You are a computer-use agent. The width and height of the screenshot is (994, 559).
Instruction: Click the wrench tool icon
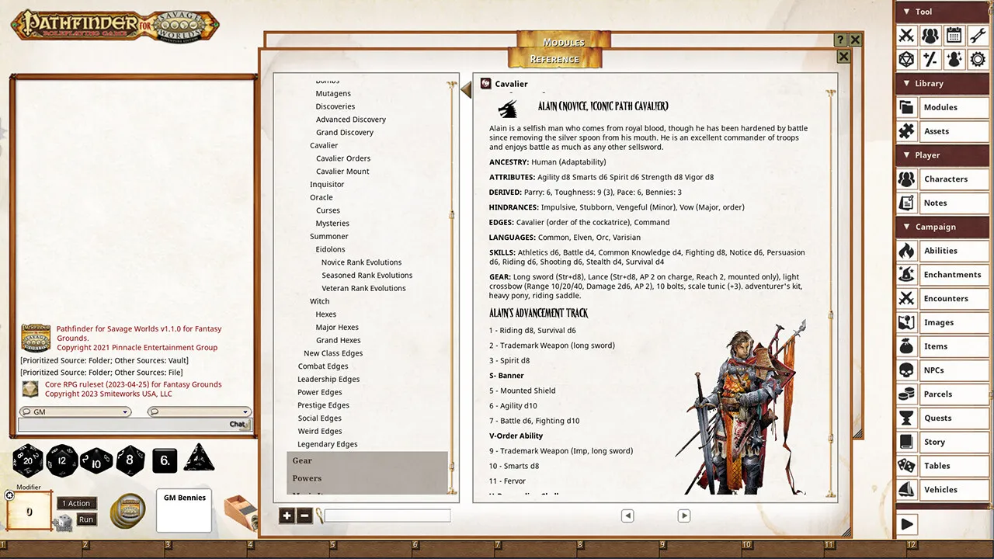click(x=978, y=35)
